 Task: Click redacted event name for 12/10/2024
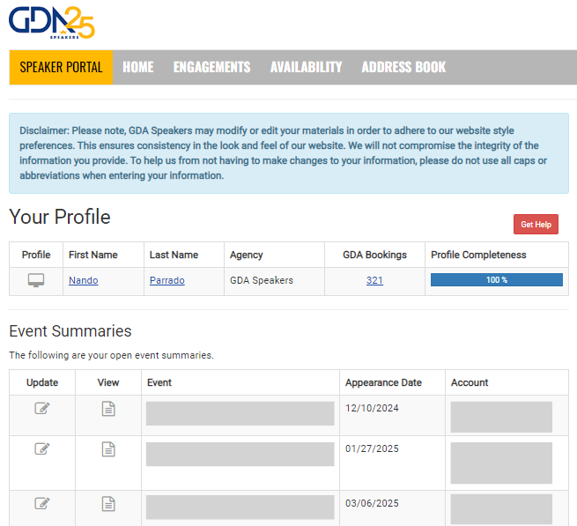coord(240,413)
